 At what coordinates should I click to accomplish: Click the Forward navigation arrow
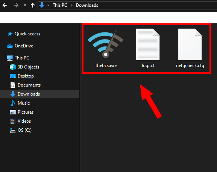click(x=16, y=5)
